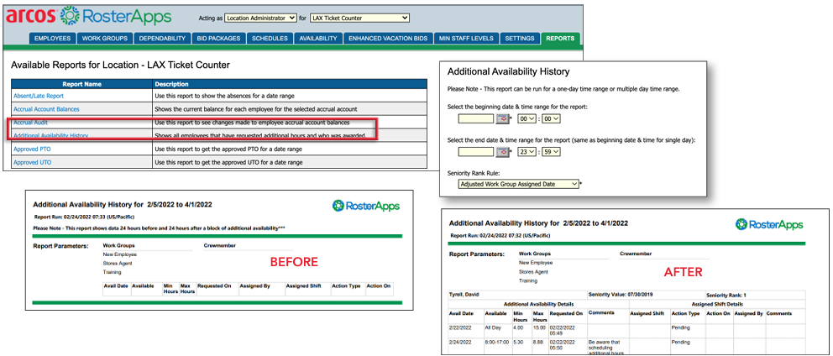Open the Seniority Rank Rule dropdown
Image resolution: width=833 pixels, height=356 pixels.
click(518, 184)
